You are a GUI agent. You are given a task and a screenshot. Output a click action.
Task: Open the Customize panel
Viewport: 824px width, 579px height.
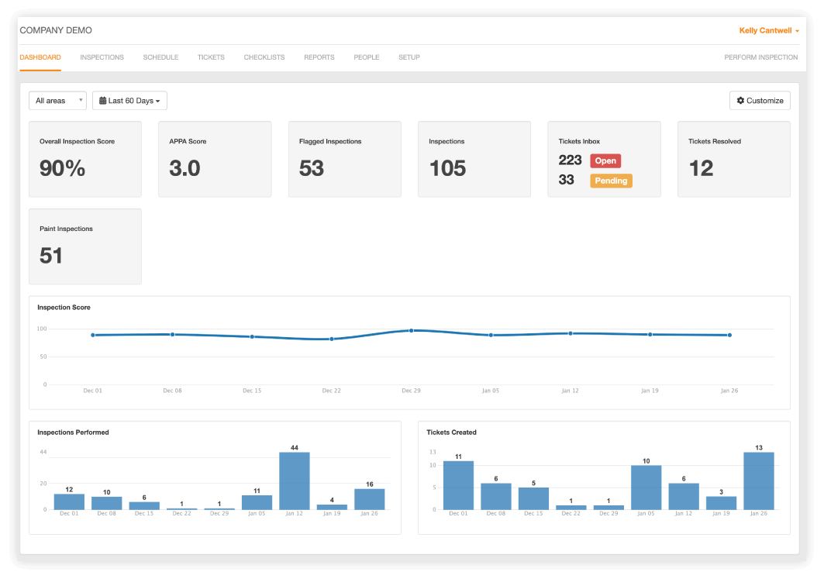tap(760, 100)
